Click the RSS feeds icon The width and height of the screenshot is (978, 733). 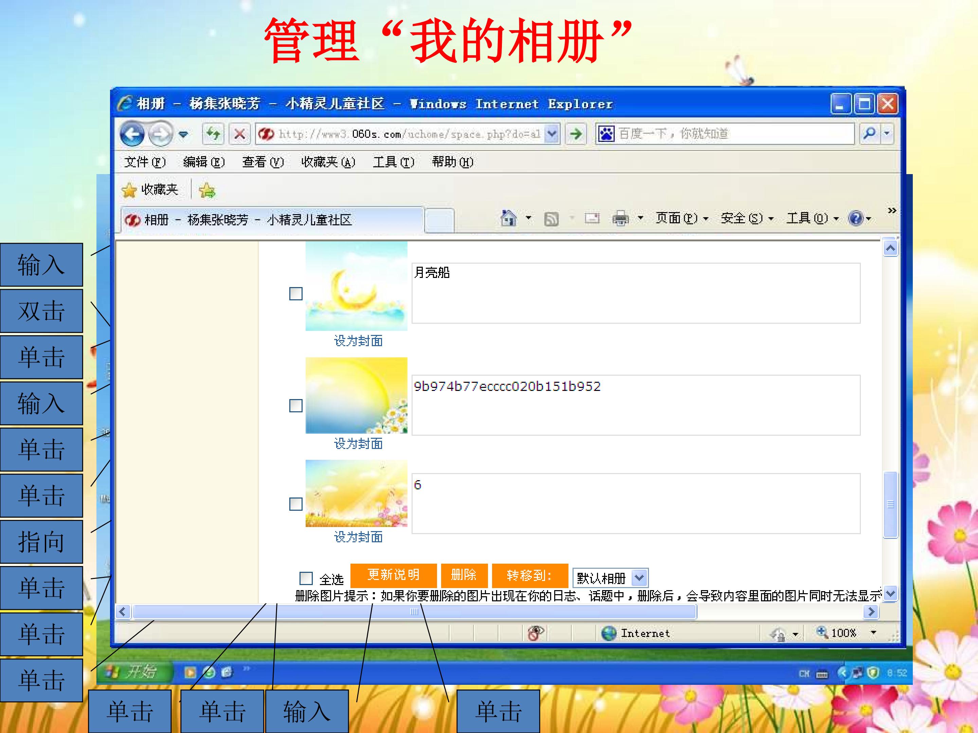tap(551, 219)
